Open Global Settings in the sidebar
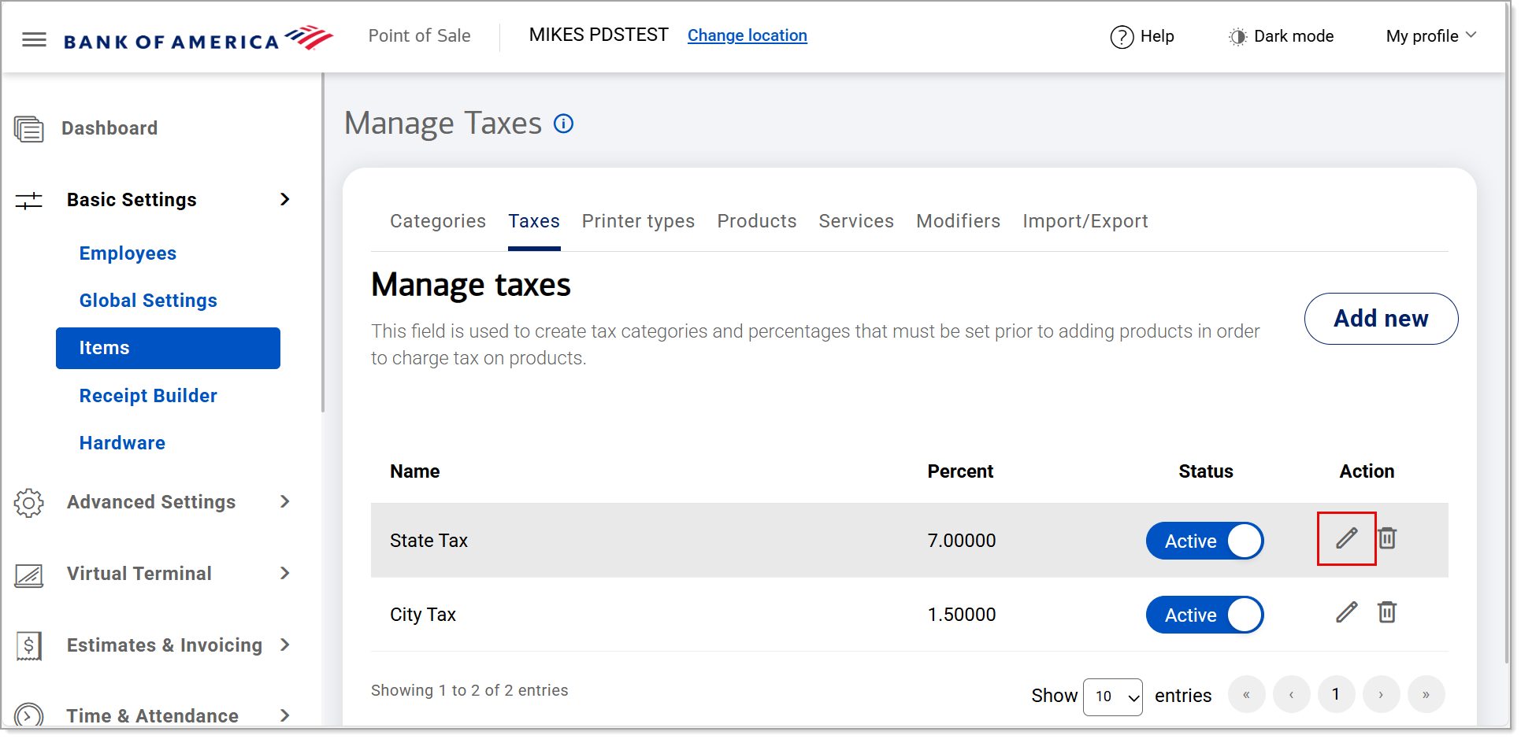 [148, 301]
